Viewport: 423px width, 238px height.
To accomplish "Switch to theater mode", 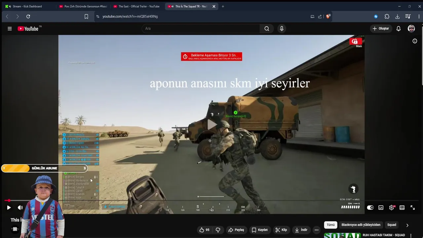I will 402,208.
